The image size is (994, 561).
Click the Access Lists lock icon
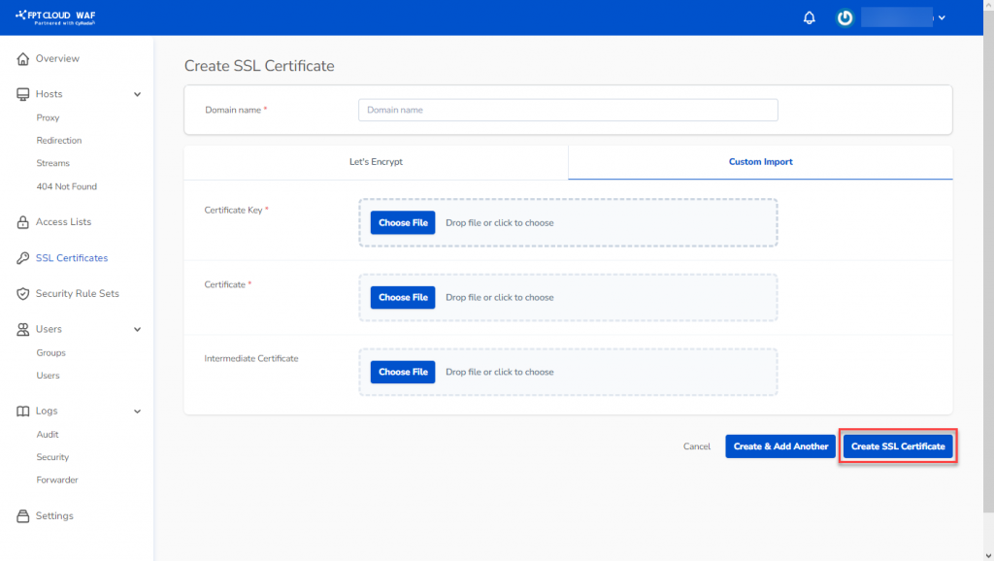click(x=23, y=222)
